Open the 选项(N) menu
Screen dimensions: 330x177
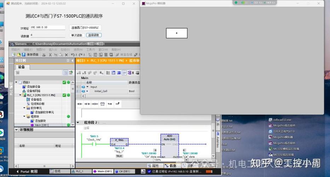(78, 50)
